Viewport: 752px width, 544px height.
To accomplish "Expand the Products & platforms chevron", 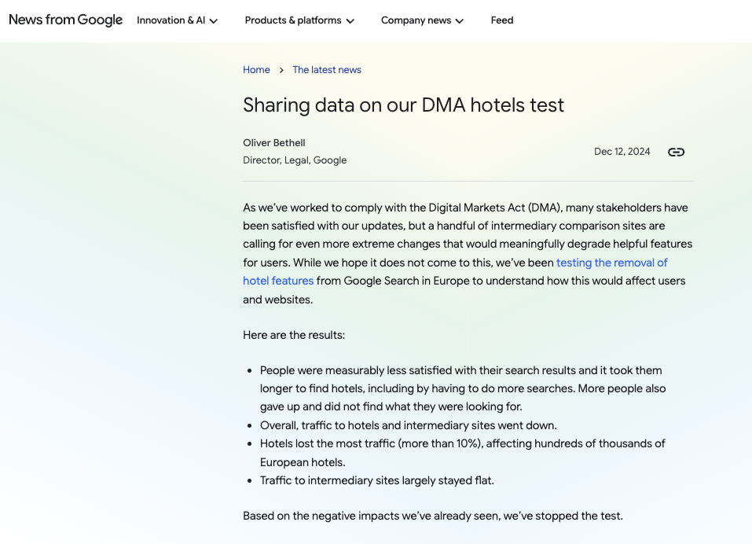I will click(x=350, y=21).
